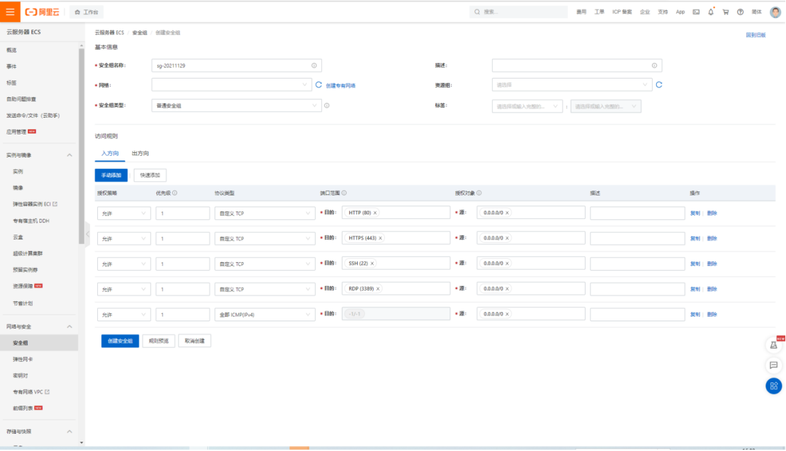Click the notification bell icon
Image resolution: width=786 pixels, height=451 pixels.
click(711, 12)
